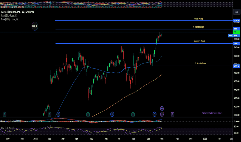Open the USD currency selector
The width and height of the screenshot is (241, 142).
(236, 12)
